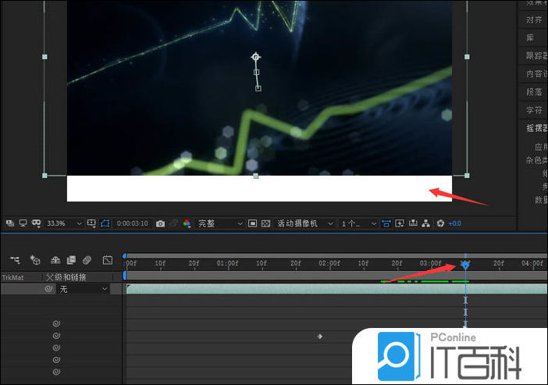Click pick whip in the lone keyframe row
This screenshot has width=548, height=385.
pos(56,336)
